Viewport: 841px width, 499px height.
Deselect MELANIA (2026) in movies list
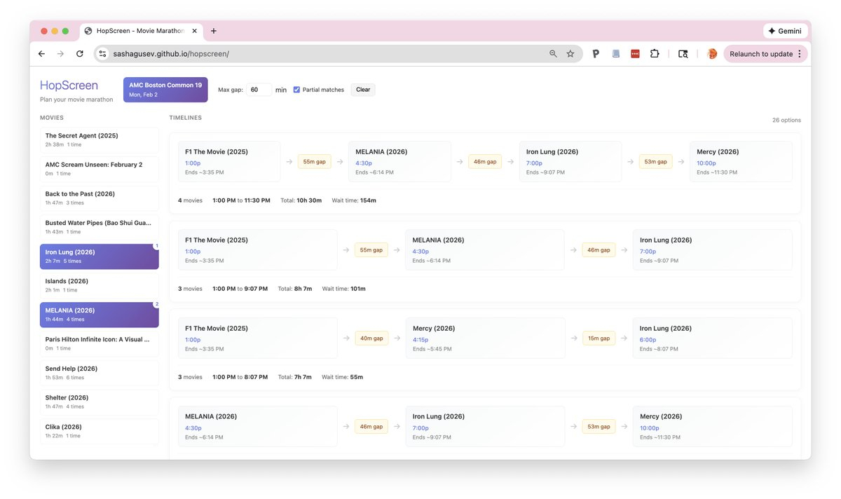tap(99, 315)
